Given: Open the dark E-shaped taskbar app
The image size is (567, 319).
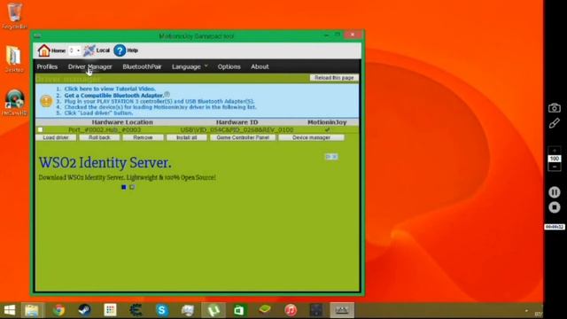Looking at the screenshot, I should pyautogui.click(x=136, y=310).
